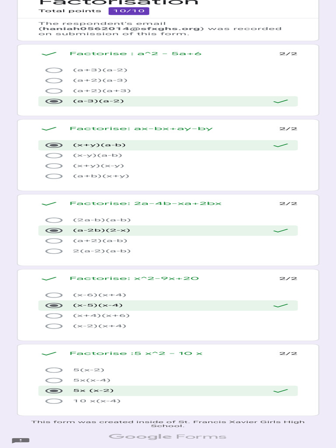This screenshot has width=336, height=448.
Task: Select the (a+2)(a-3) radio option
Action: tap(54, 80)
